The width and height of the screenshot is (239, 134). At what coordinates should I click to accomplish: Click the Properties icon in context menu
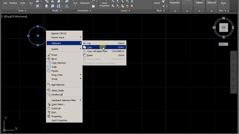point(49,117)
